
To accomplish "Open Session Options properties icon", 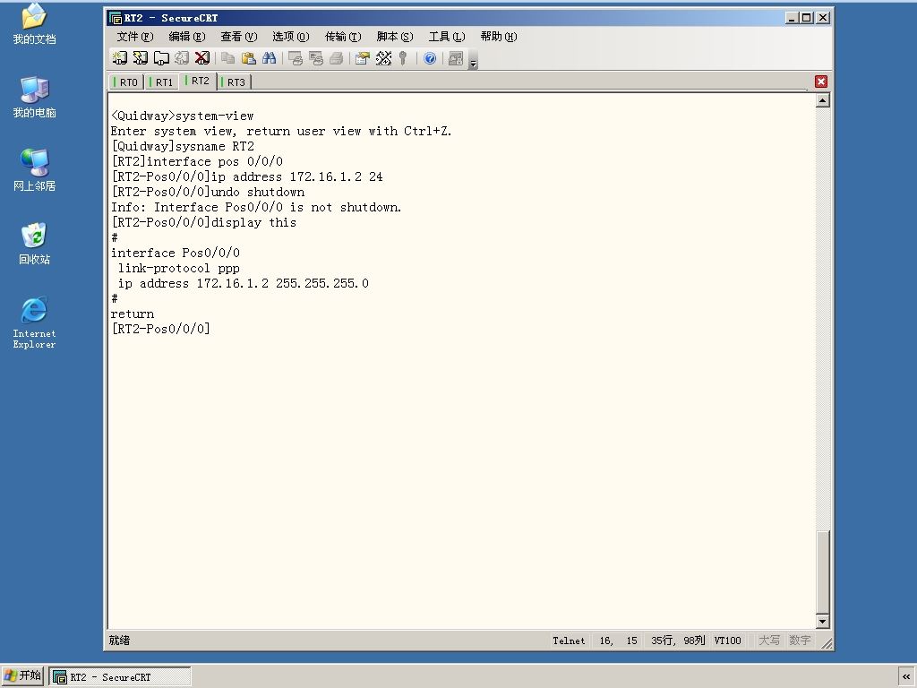I will tap(363, 58).
